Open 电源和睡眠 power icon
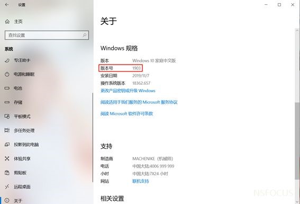The height and width of the screenshot is (204, 300). click(x=7, y=74)
